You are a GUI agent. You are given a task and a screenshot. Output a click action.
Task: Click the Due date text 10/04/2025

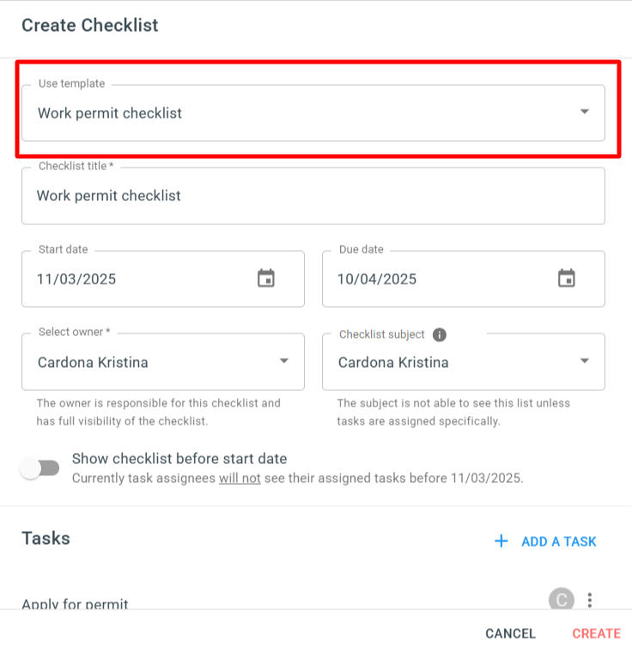coord(377,279)
